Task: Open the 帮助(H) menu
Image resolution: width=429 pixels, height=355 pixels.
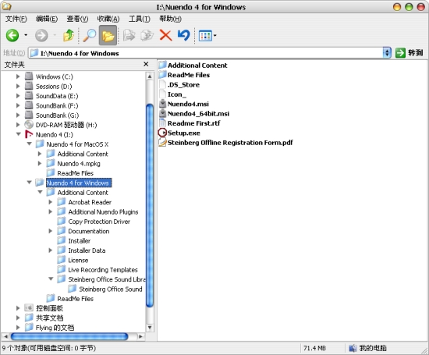Action: (x=171, y=19)
